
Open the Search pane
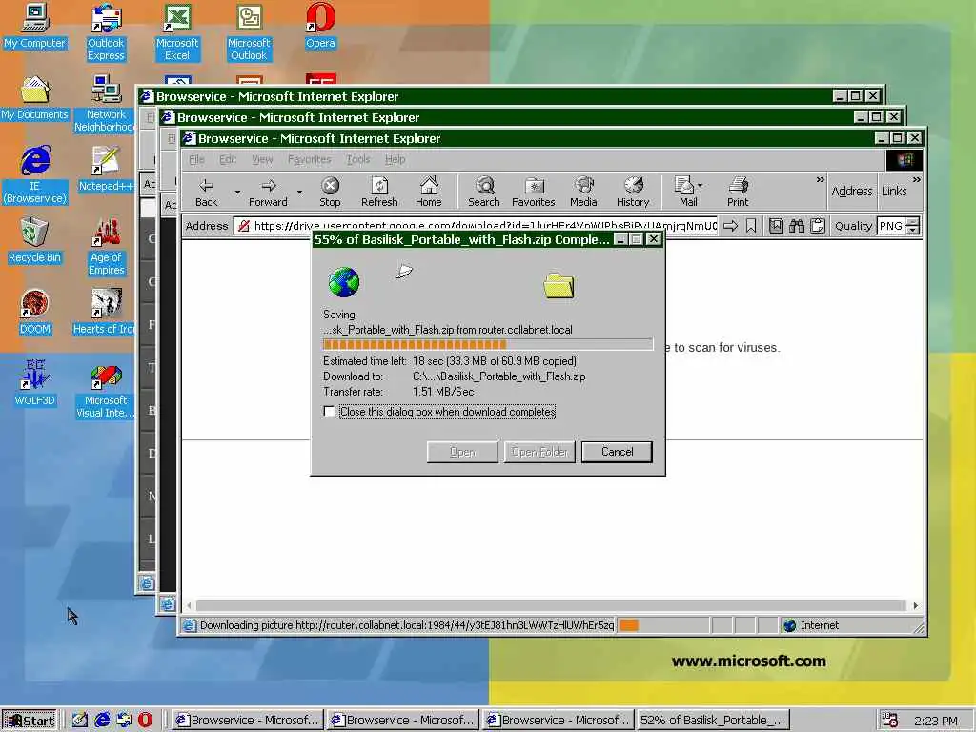pos(483,192)
